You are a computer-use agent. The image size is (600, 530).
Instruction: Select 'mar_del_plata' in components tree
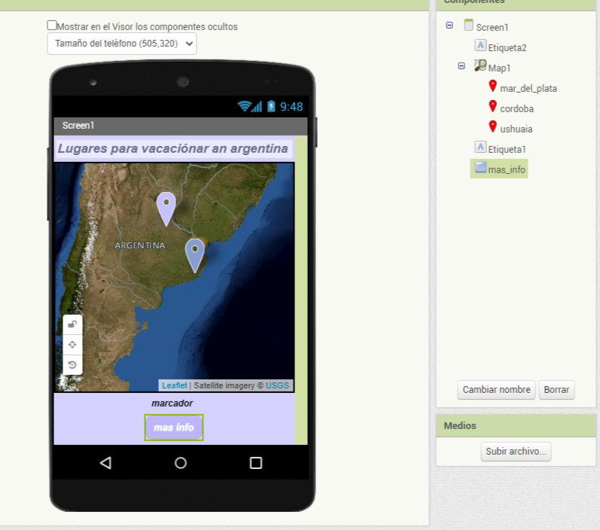coord(528,88)
